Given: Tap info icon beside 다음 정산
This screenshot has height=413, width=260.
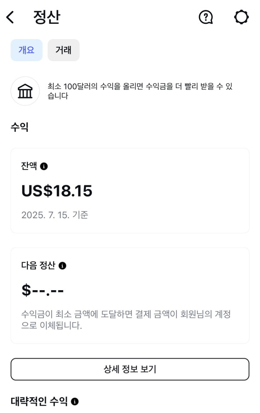Looking at the screenshot, I should [x=62, y=265].
